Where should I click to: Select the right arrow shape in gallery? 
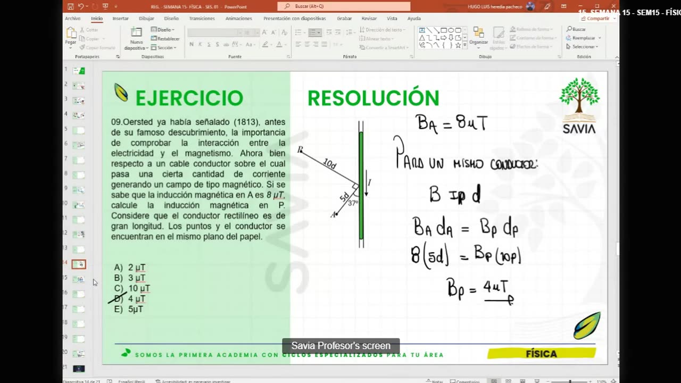[x=444, y=38]
